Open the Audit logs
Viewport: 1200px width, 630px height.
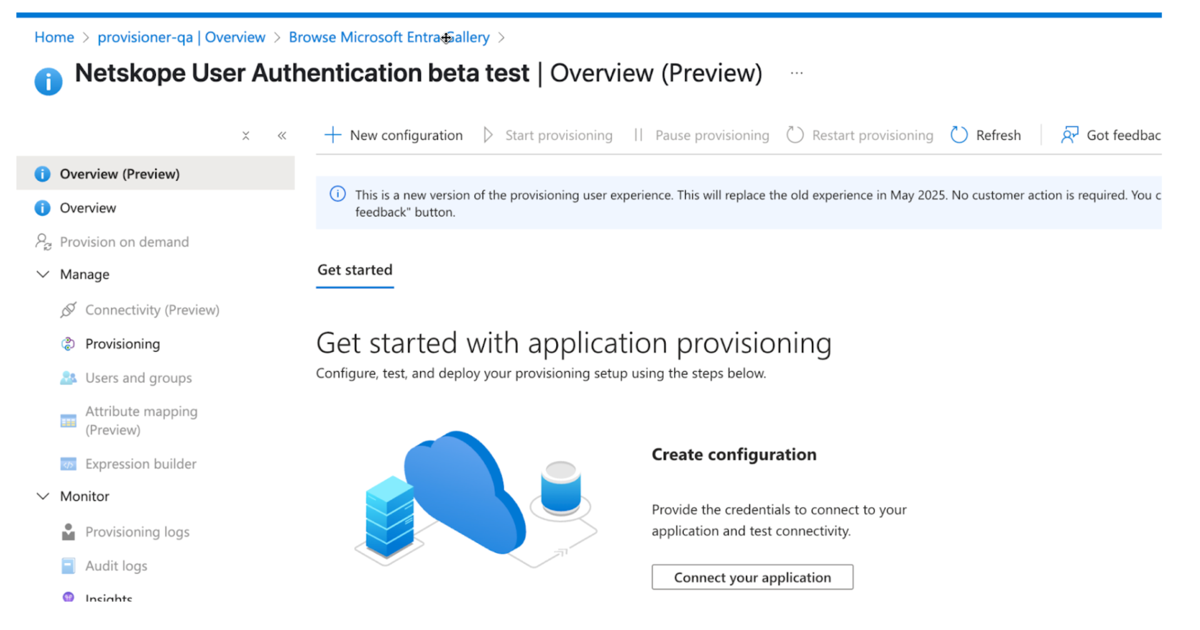[116, 565]
